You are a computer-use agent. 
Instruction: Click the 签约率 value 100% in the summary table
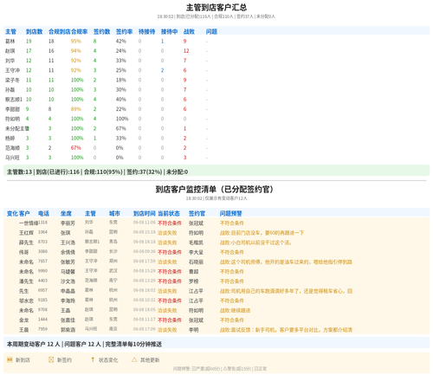coord(122,119)
